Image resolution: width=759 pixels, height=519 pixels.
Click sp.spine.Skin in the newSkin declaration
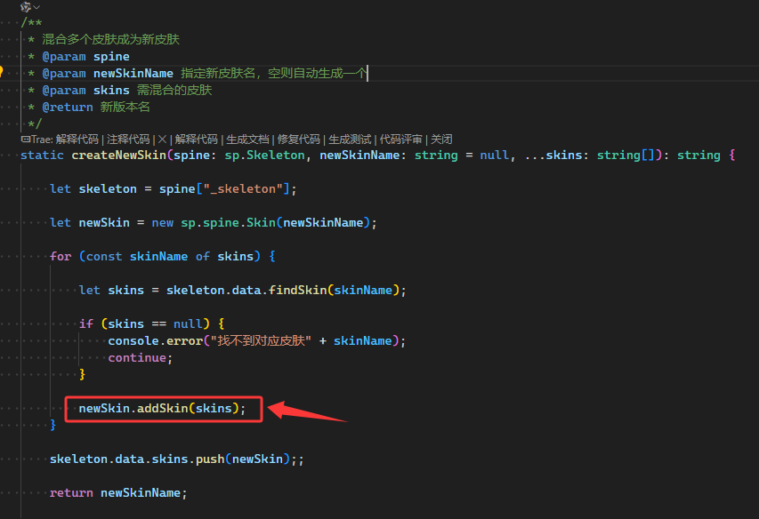pyautogui.click(x=229, y=223)
